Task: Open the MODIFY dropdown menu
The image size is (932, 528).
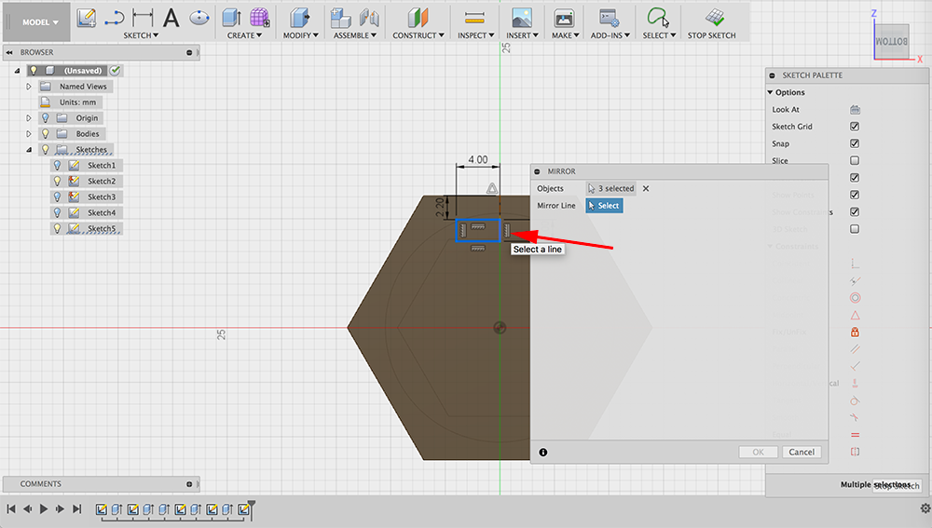Action: point(300,35)
